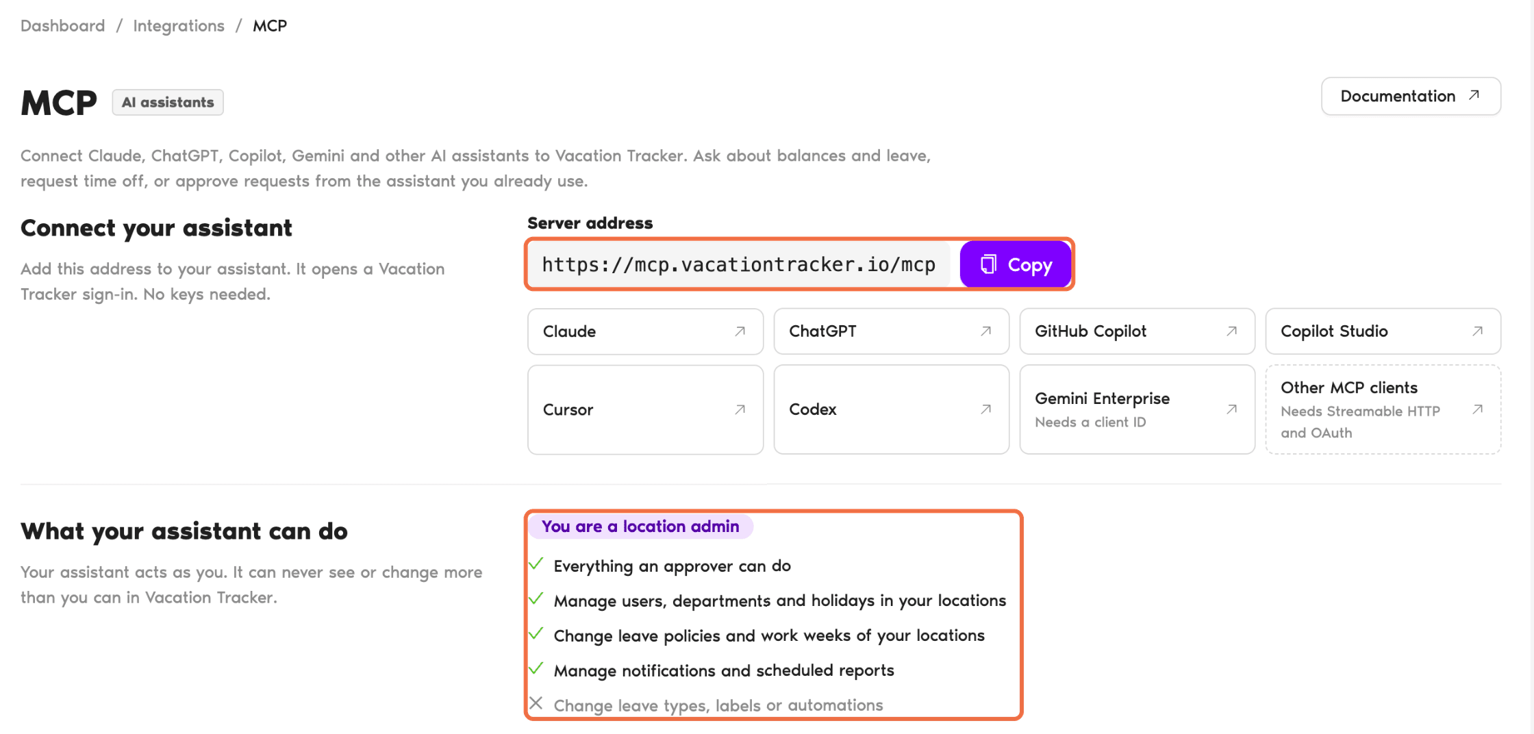
Task: Select the server address field
Action: tap(739, 264)
